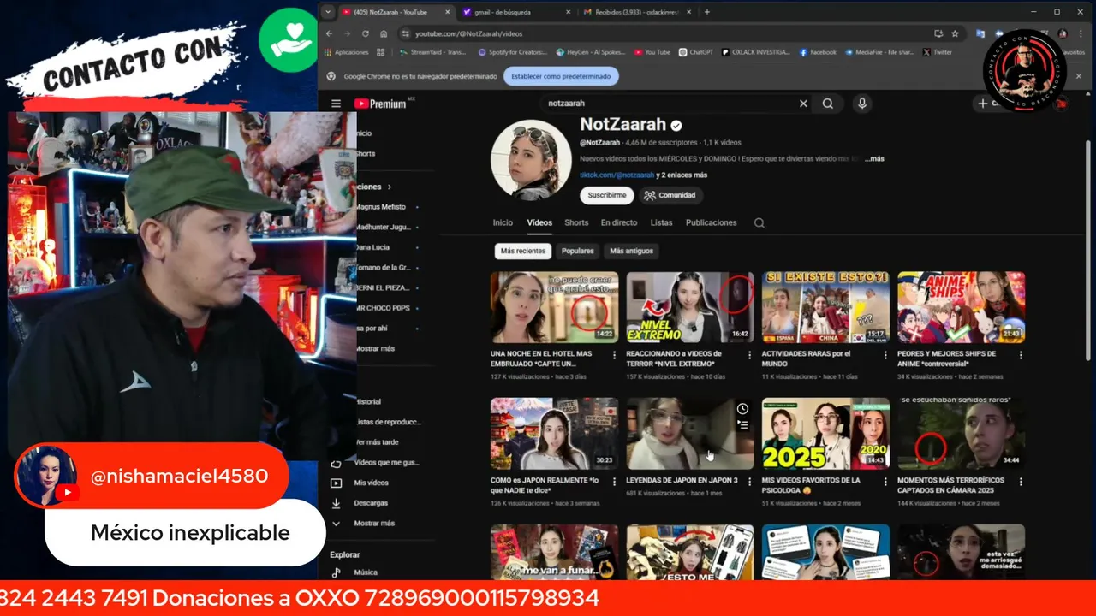Open tiktok.com/@notzaarah link
The height and width of the screenshot is (616, 1096).
tap(616, 175)
